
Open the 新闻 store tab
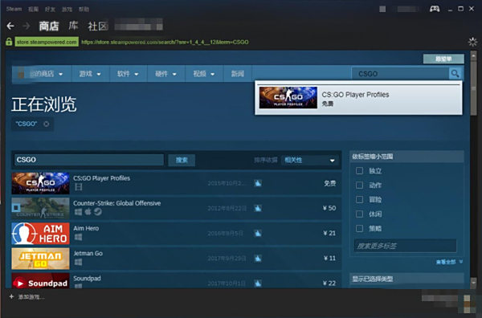pyautogui.click(x=237, y=74)
